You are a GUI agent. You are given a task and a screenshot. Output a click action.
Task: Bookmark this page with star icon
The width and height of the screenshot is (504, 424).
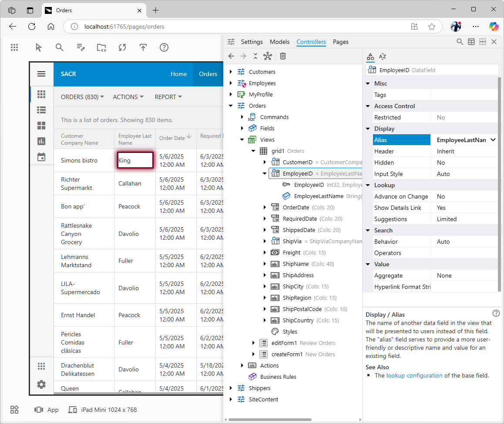pos(432,26)
